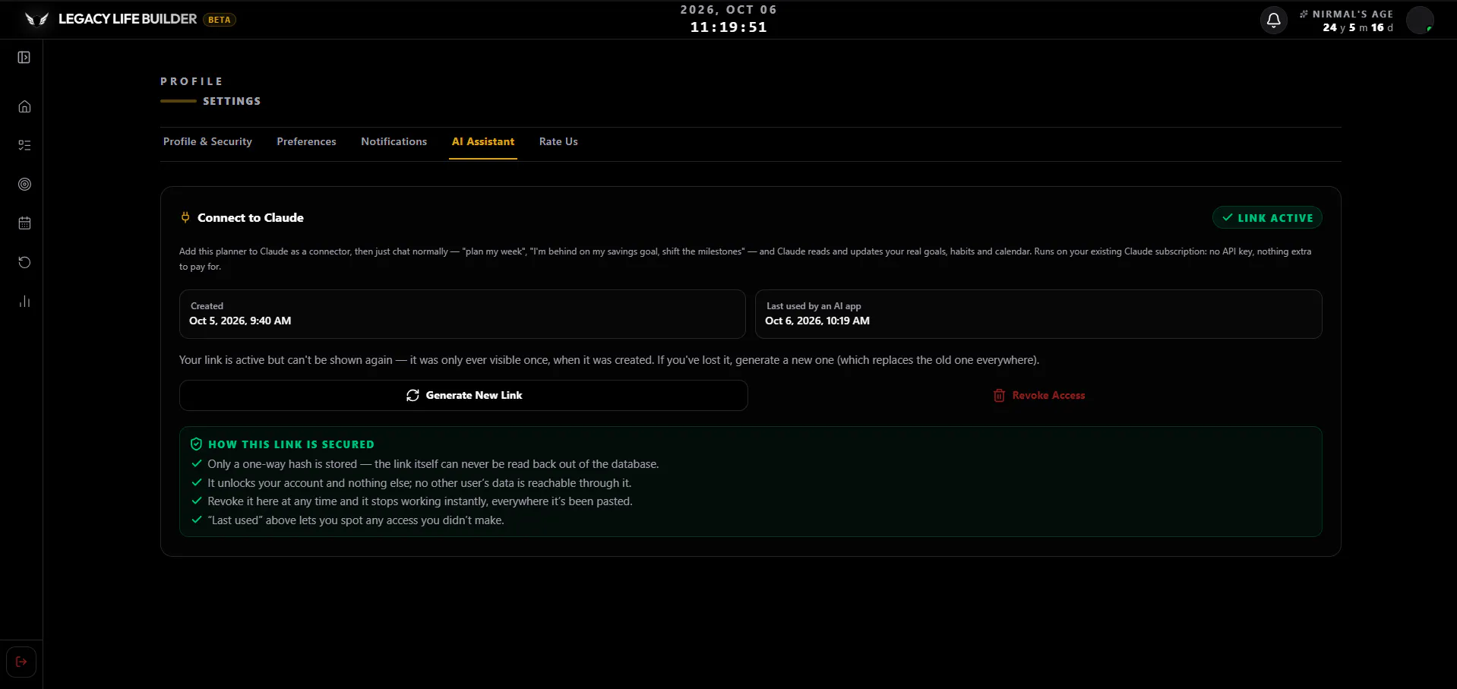Open the user avatar menu

[x=1420, y=21]
